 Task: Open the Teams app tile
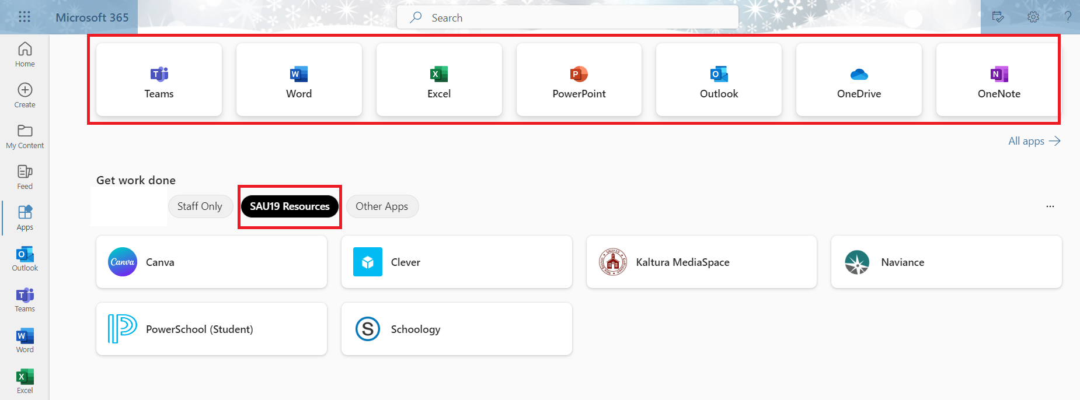click(x=159, y=80)
